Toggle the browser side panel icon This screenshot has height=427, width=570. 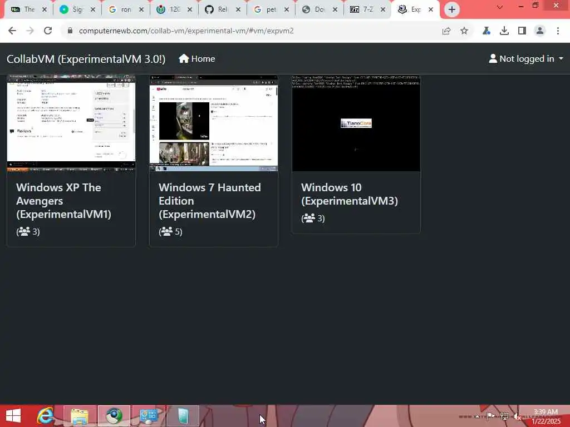522,31
